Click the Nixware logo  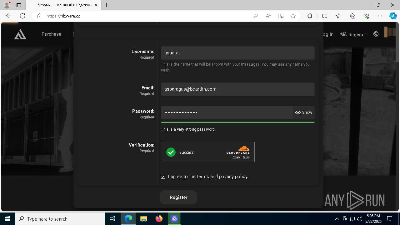20,34
